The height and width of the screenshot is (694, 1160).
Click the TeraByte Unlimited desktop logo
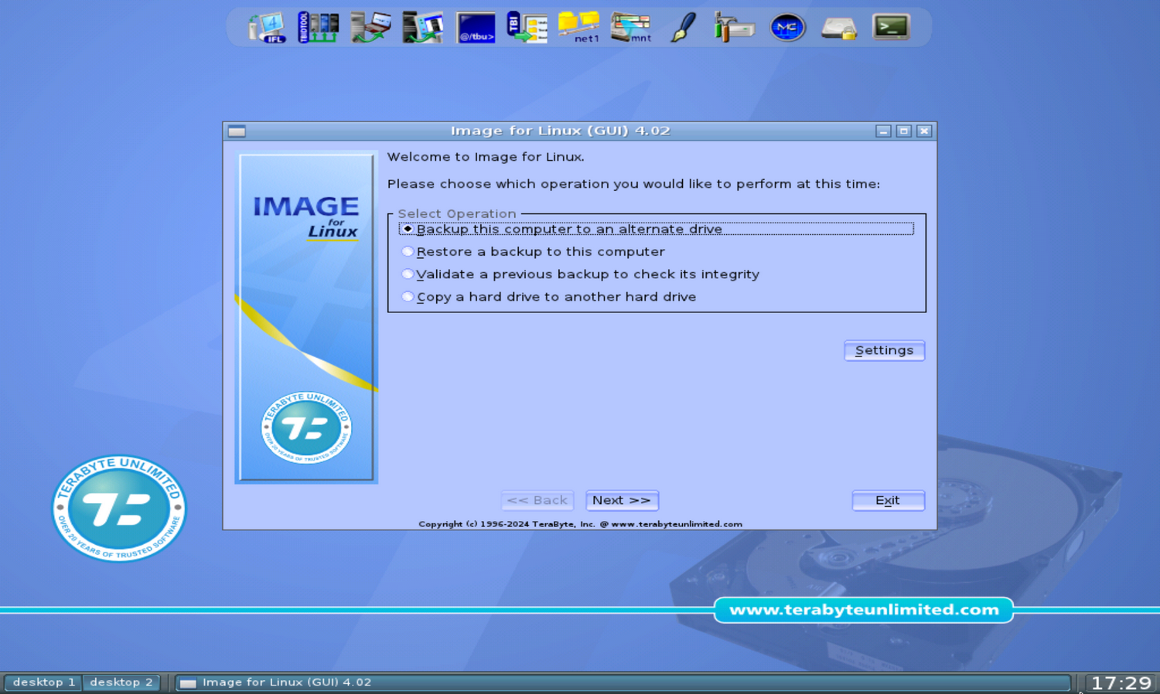pyautogui.click(x=118, y=508)
